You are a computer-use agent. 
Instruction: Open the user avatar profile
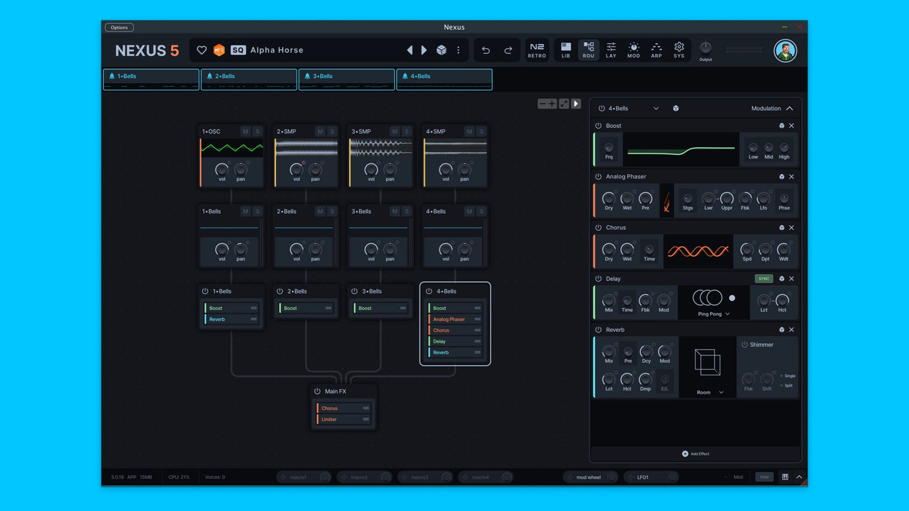pos(785,51)
